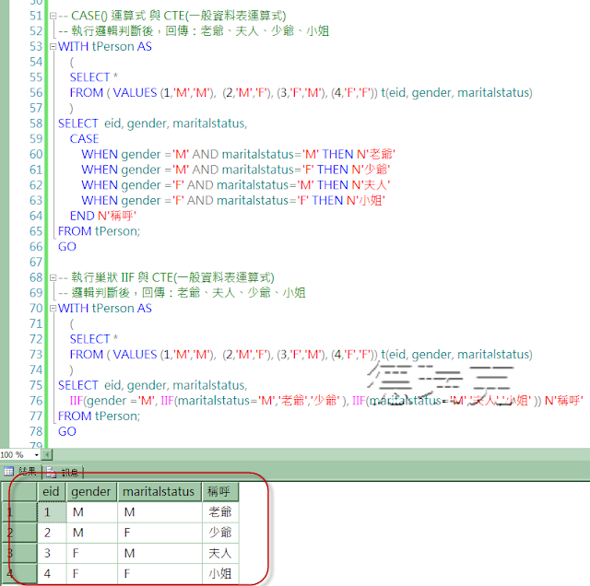Click the eid cell with value 3
The width and height of the screenshot is (590, 586).
coord(52,553)
